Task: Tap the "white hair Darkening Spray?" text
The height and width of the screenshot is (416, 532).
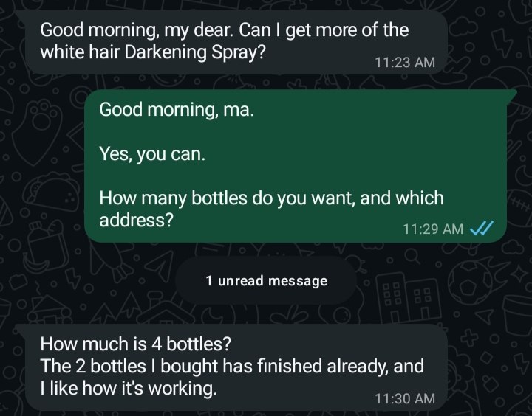Action: 153,54
